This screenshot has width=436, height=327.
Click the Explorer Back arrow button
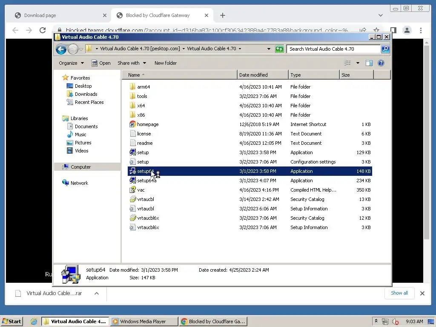[61, 49]
